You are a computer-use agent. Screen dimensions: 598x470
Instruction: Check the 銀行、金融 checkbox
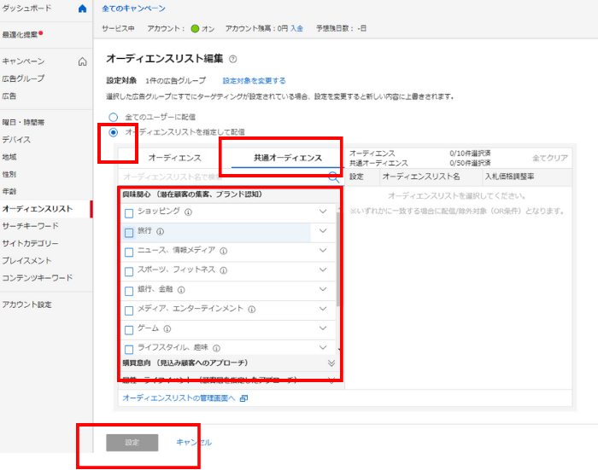pos(129,291)
